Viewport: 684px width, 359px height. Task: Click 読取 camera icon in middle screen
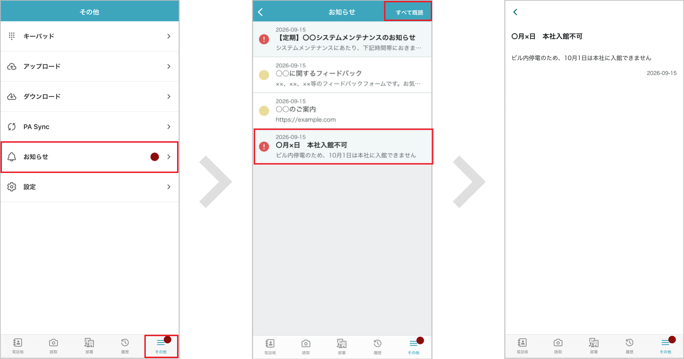(306, 344)
